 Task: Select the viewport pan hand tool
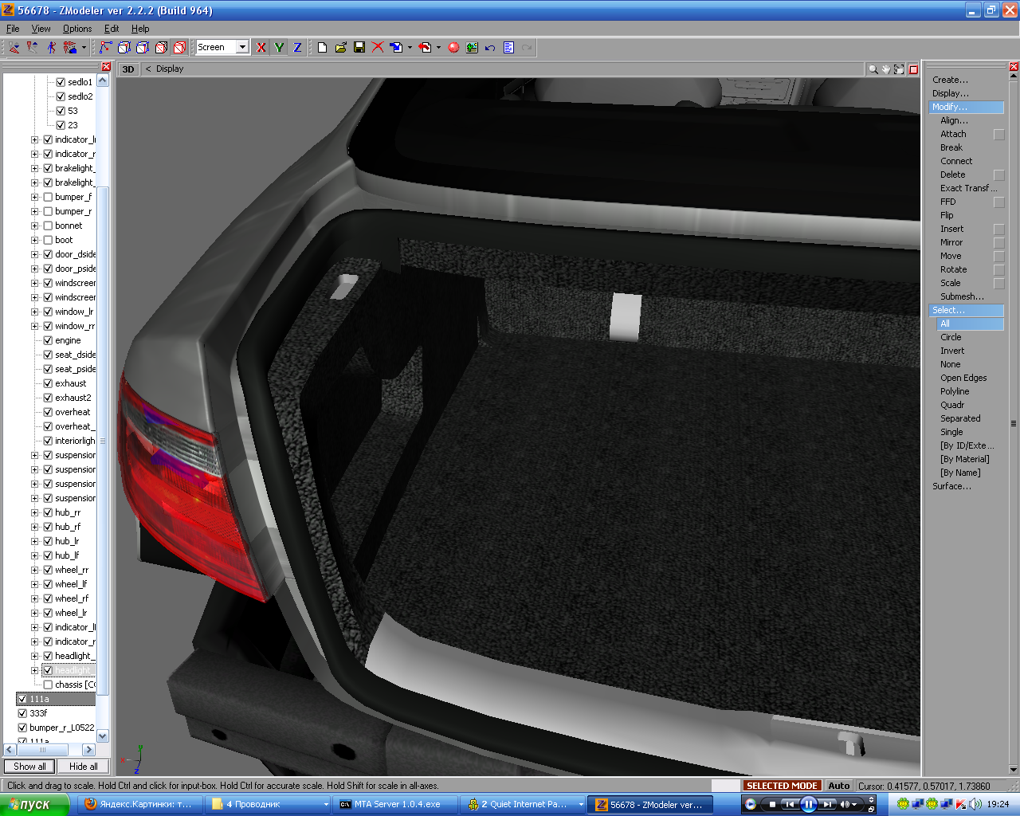click(x=886, y=69)
